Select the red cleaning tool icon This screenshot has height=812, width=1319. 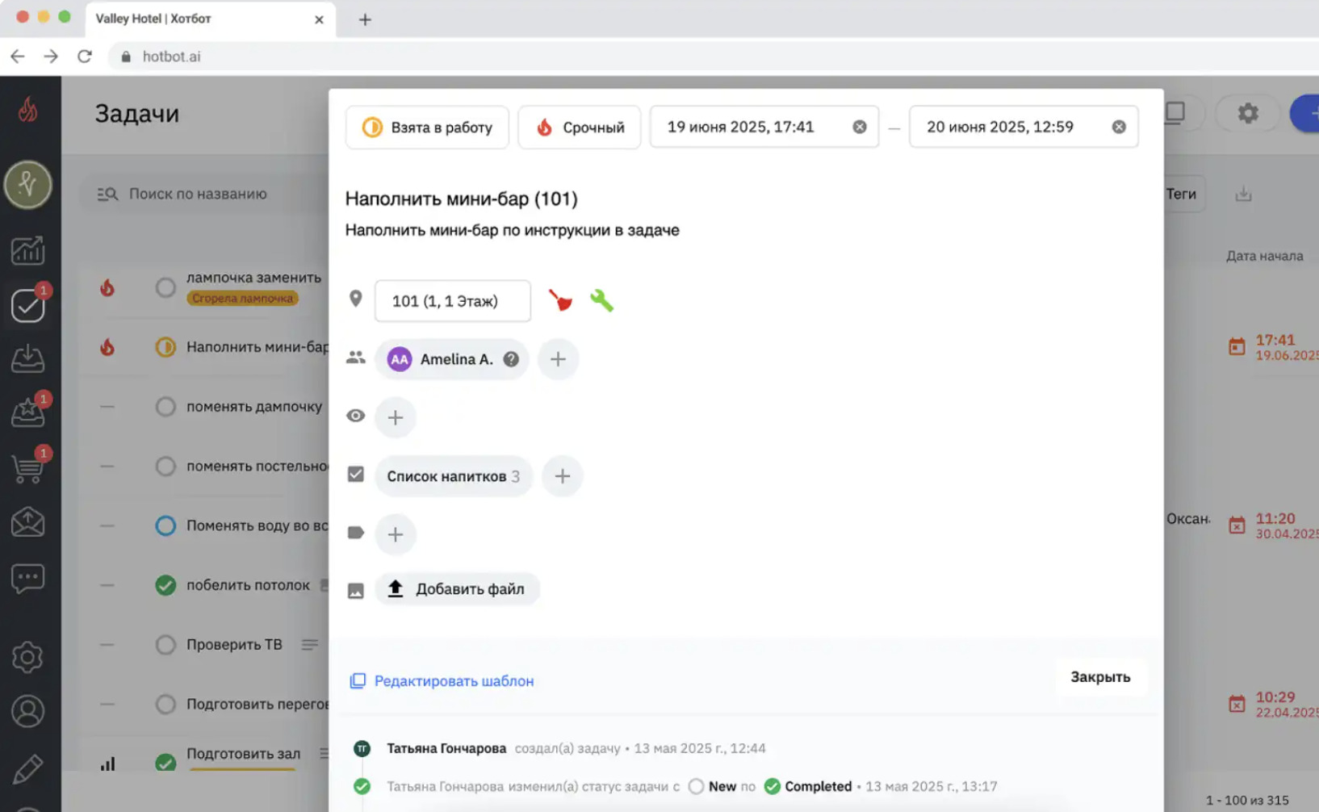[x=561, y=299]
